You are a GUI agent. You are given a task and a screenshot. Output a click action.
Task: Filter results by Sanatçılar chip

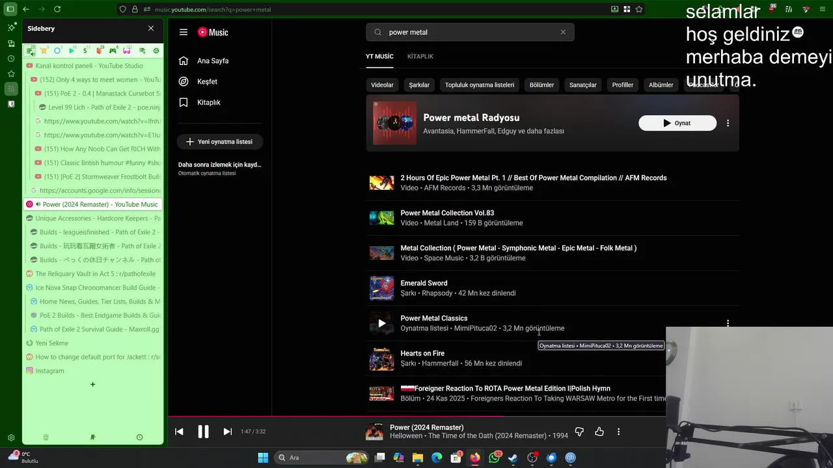pyautogui.click(x=583, y=84)
